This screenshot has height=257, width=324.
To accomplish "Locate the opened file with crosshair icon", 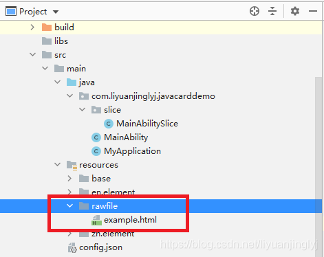I will coord(255,11).
